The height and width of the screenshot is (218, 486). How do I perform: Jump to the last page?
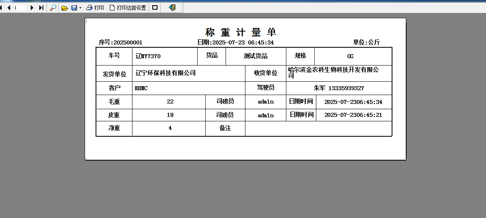click(41, 8)
